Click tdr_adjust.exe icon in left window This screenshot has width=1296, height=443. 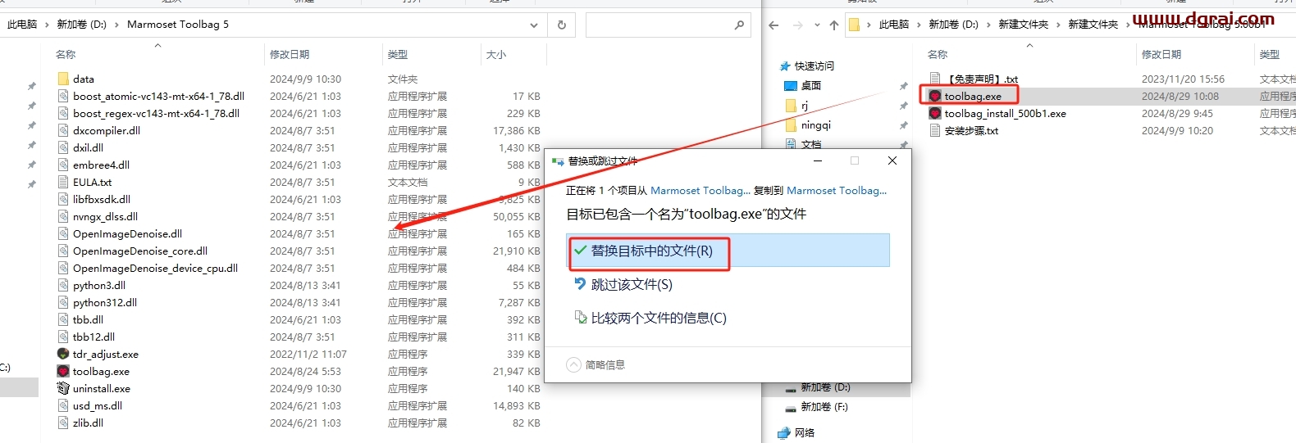tap(63, 354)
